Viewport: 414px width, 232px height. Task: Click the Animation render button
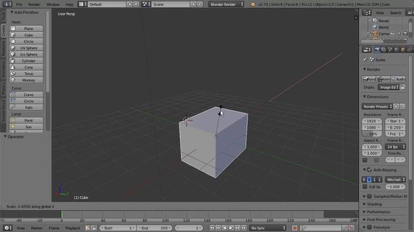click(384, 79)
